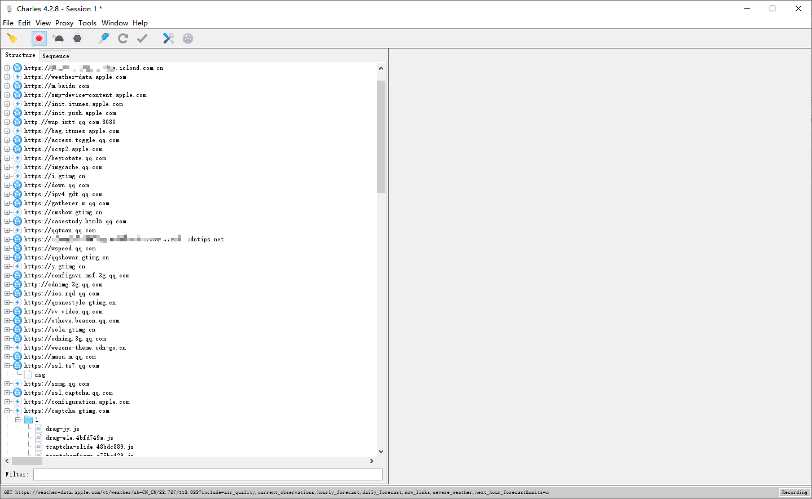The image size is (812, 499).
Task: Click the globe icon for gatherer.m.qq.com
Action: [17, 204]
